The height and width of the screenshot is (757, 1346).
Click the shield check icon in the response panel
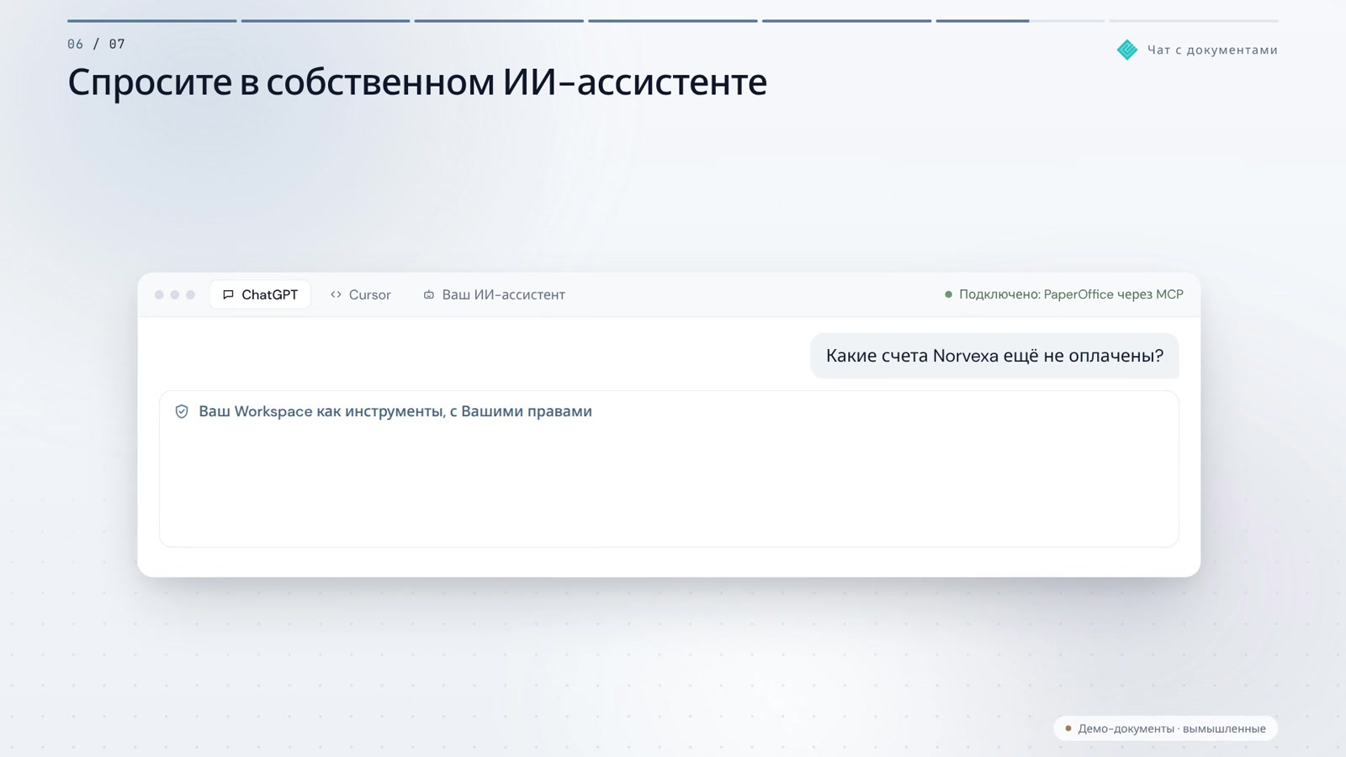pos(182,411)
